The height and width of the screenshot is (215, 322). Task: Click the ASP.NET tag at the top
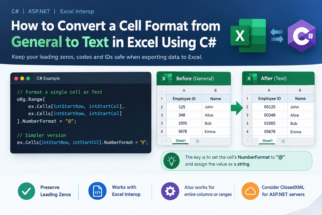(x=39, y=11)
